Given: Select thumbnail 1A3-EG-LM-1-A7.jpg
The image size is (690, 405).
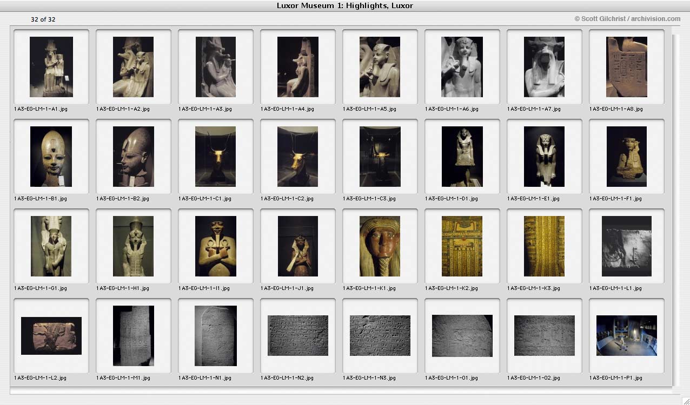Looking at the screenshot, I should (x=545, y=67).
